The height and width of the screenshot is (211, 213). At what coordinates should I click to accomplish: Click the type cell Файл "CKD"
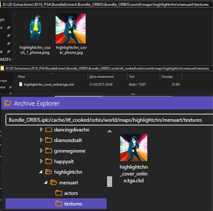pyautogui.click(x=138, y=85)
